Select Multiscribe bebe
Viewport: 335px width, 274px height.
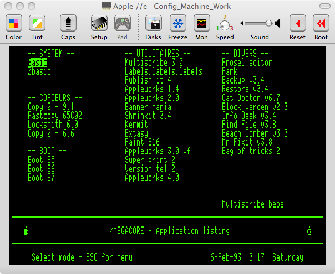pos(253,204)
